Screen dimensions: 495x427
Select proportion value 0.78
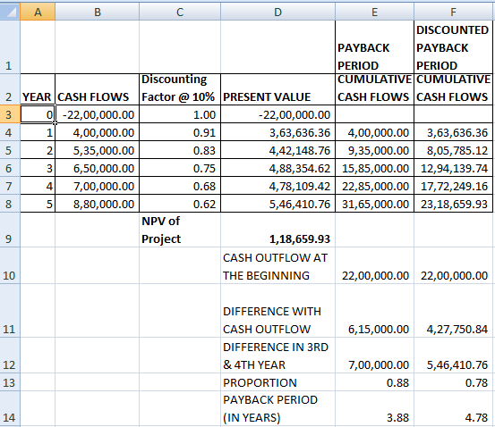[x=453, y=382]
